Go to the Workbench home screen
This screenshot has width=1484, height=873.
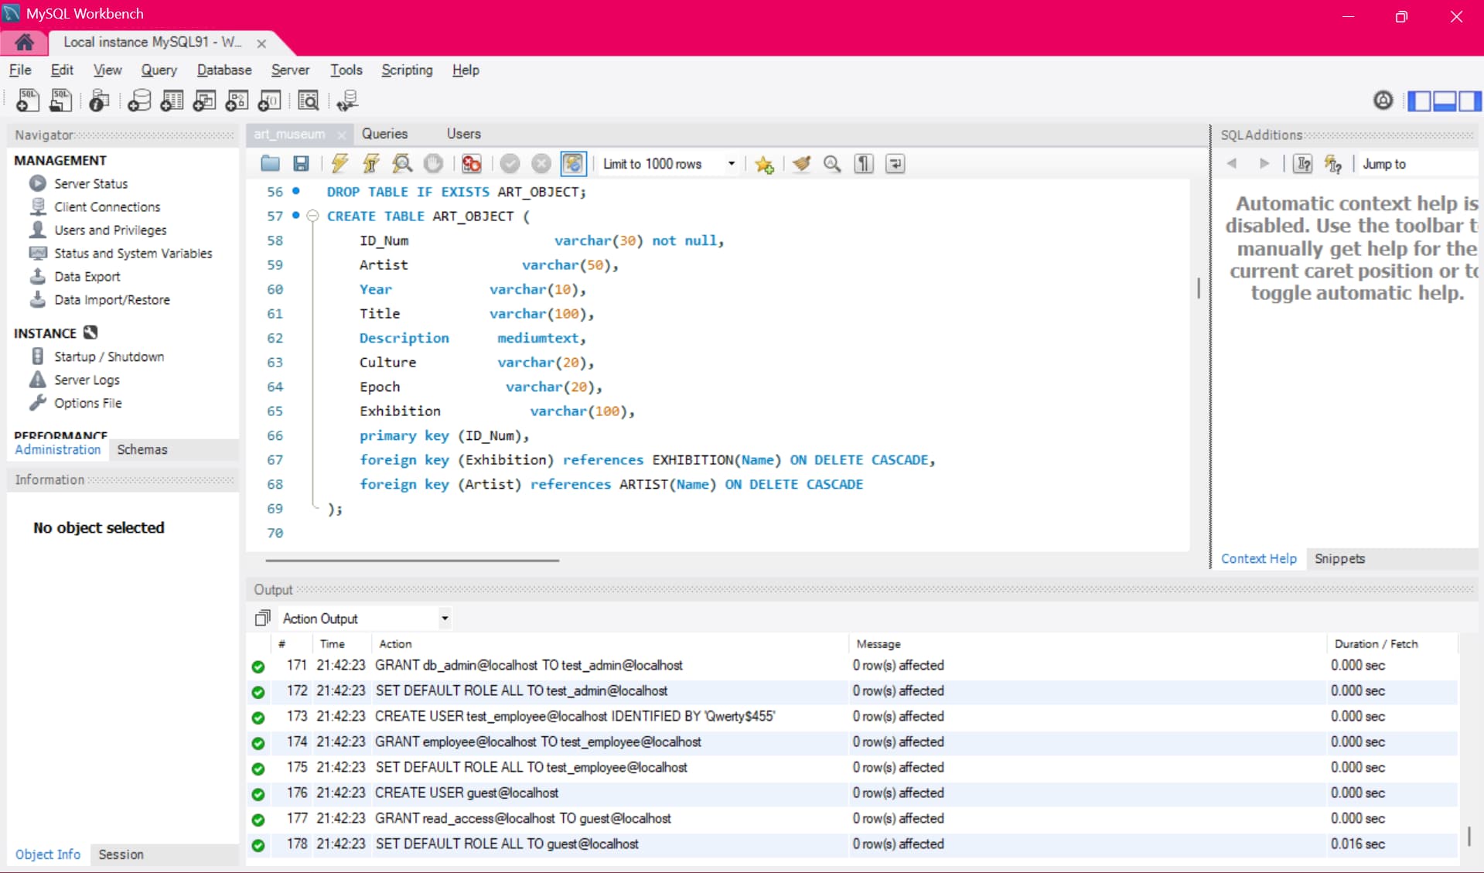[x=24, y=42]
